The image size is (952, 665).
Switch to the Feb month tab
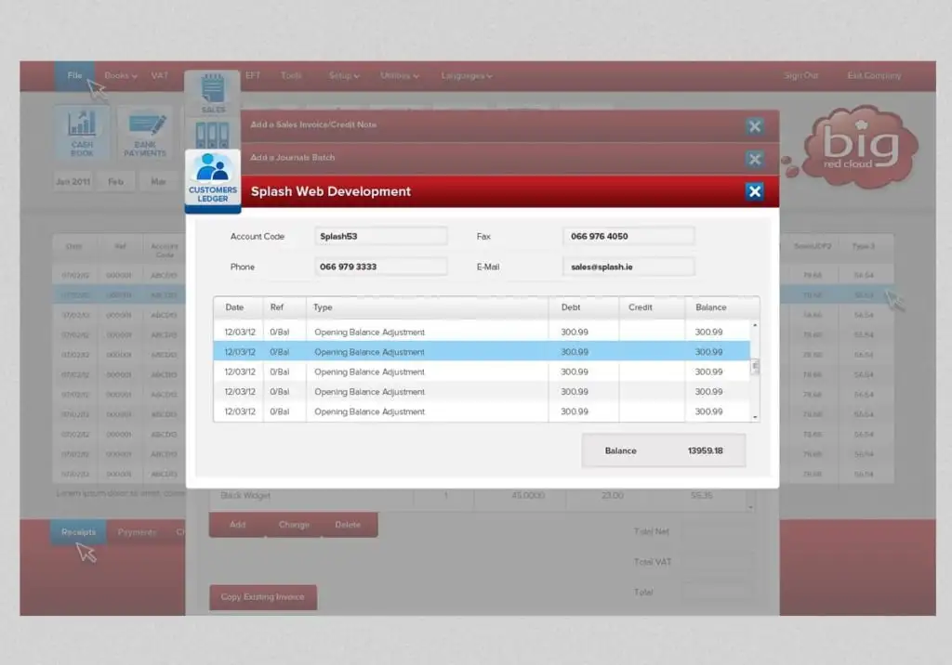(x=115, y=181)
